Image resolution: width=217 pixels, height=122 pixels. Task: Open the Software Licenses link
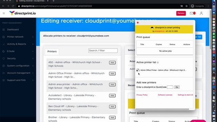pyautogui.click(x=165, y=95)
